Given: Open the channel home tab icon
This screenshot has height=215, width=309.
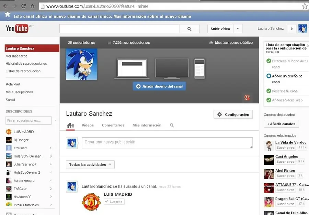Looking at the screenshot, I should point(70,125).
